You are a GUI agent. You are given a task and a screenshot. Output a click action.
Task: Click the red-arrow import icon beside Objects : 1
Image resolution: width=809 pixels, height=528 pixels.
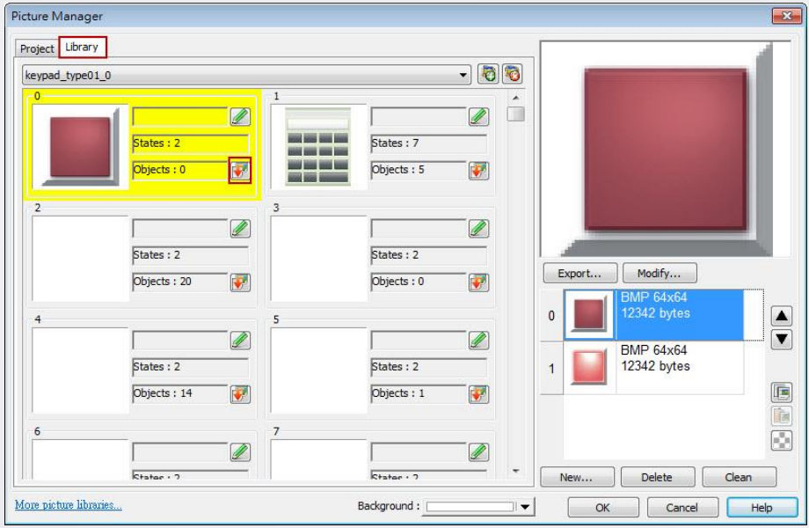478,394
